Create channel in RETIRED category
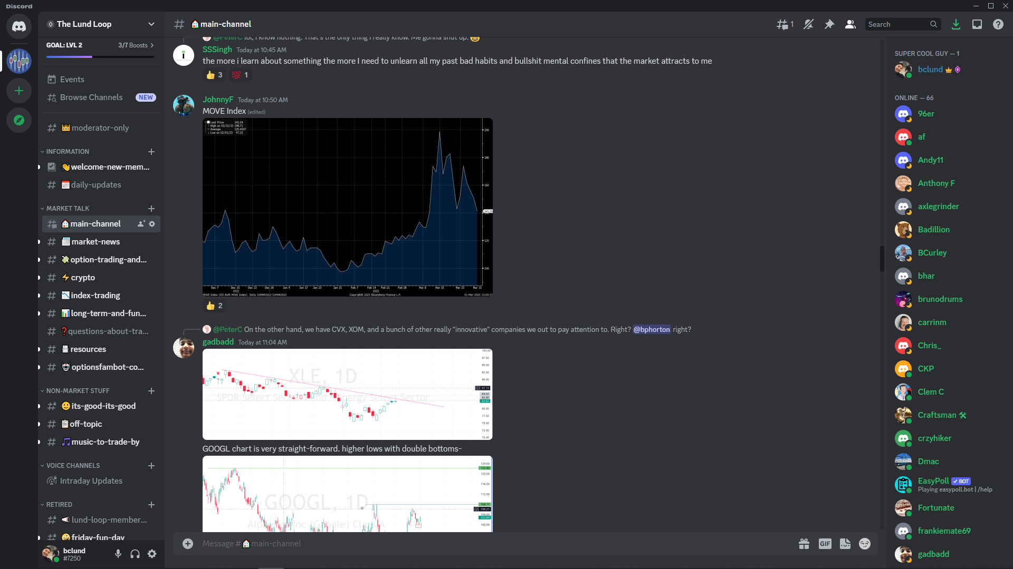The height and width of the screenshot is (569, 1013). [151, 505]
